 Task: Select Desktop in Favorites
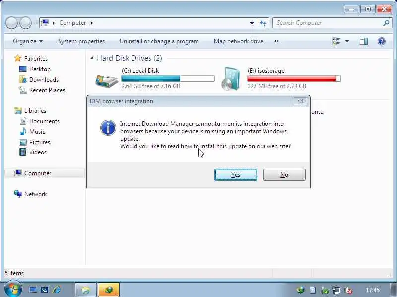[40, 69]
